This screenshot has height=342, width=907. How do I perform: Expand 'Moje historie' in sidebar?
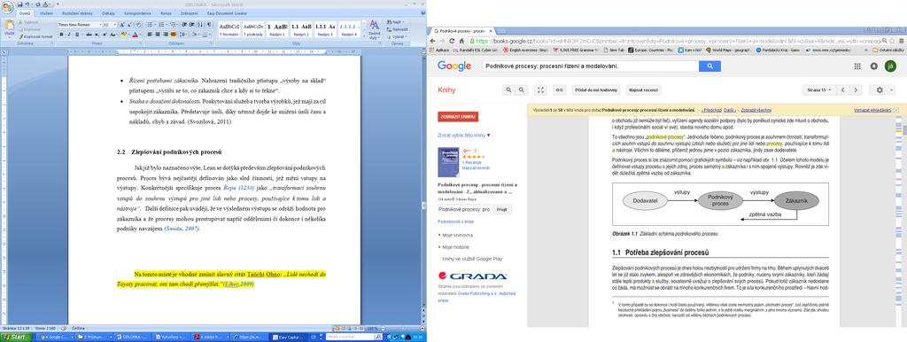tap(454, 246)
